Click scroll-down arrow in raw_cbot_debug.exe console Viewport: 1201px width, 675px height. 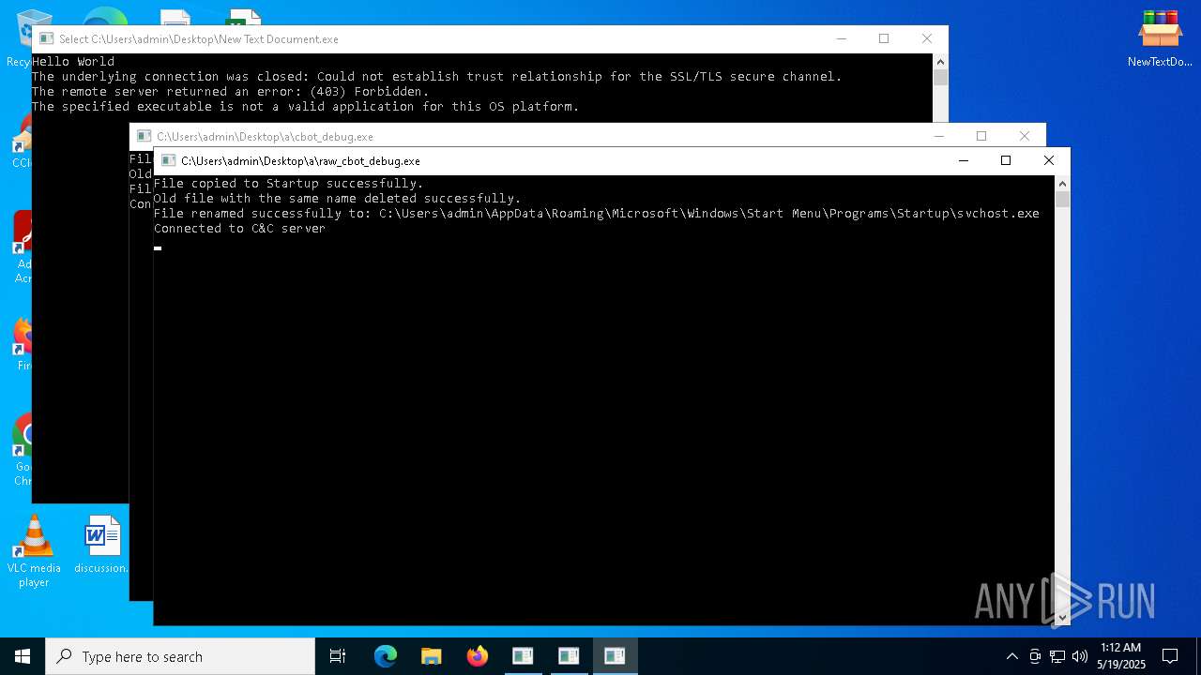(x=1062, y=618)
